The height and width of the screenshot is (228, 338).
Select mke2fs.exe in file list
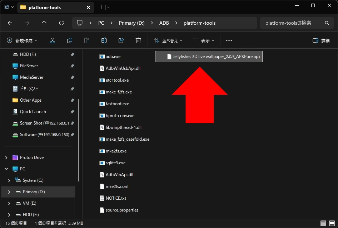pyautogui.click(x=113, y=151)
